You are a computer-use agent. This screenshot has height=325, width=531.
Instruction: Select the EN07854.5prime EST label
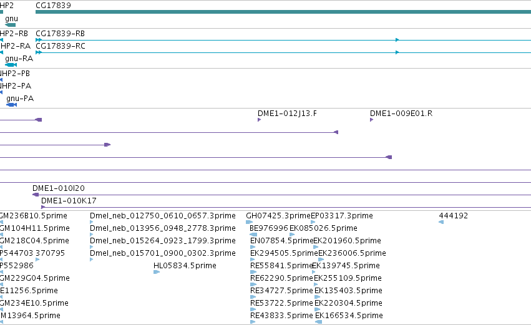[282, 241]
